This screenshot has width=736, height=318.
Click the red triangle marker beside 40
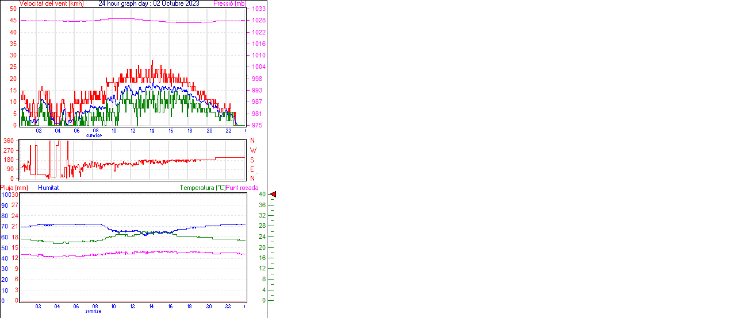click(x=273, y=195)
